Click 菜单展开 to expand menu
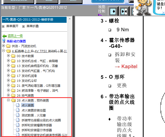The width and height of the screenshot is (165, 137). 12,26
